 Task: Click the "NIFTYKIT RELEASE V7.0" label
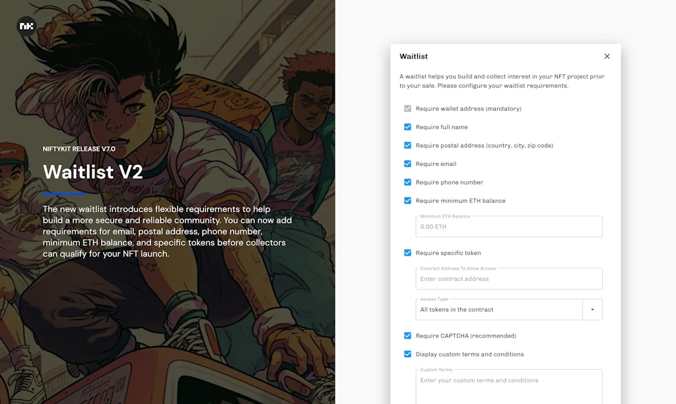[x=79, y=149]
